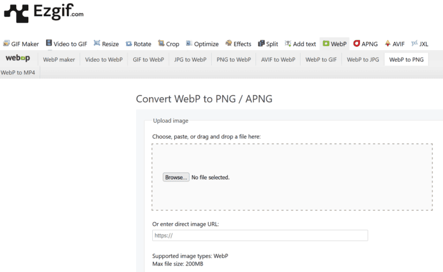
Task: Click the Rotate tool icon
Action: click(129, 44)
